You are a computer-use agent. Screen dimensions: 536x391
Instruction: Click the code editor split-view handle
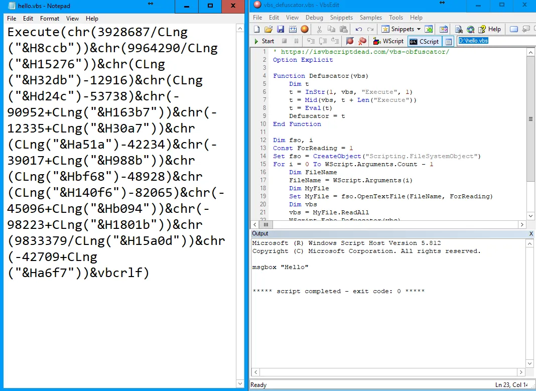pyautogui.click(x=530, y=119)
